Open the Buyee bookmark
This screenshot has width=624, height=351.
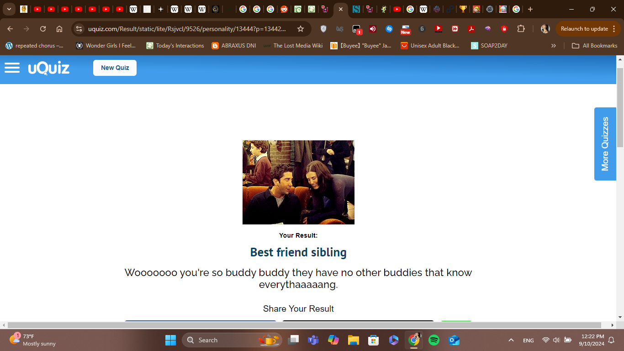pyautogui.click(x=361, y=46)
